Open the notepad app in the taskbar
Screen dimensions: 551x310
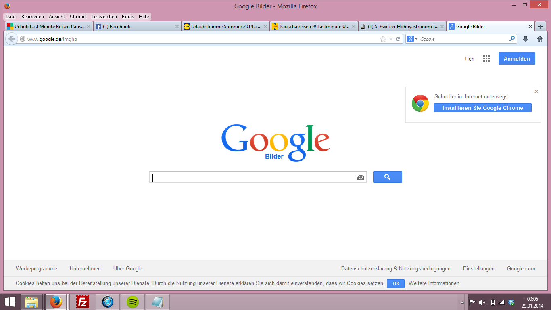(158, 302)
